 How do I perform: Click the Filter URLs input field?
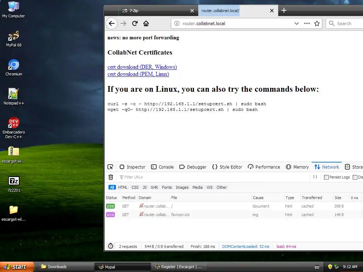point(214,177)
